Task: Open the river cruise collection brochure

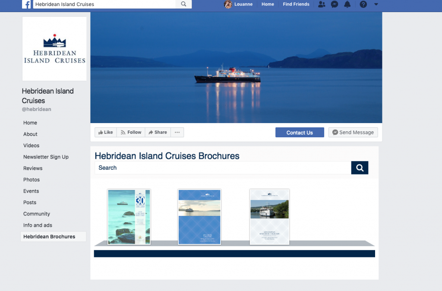Action: 269,217
